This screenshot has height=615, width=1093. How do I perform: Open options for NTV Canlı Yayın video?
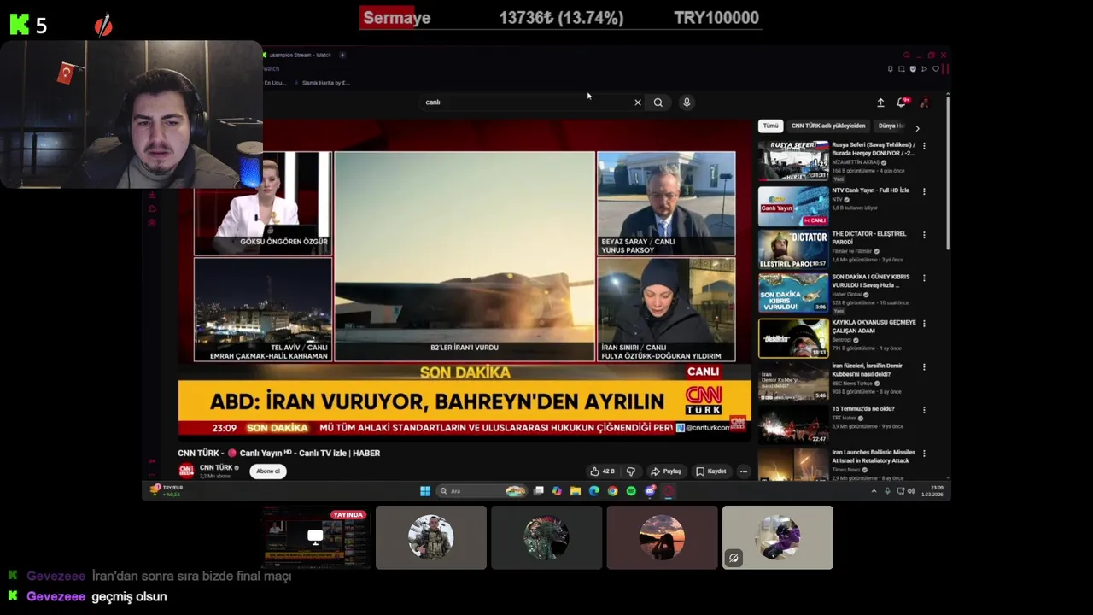pos(924,191)
